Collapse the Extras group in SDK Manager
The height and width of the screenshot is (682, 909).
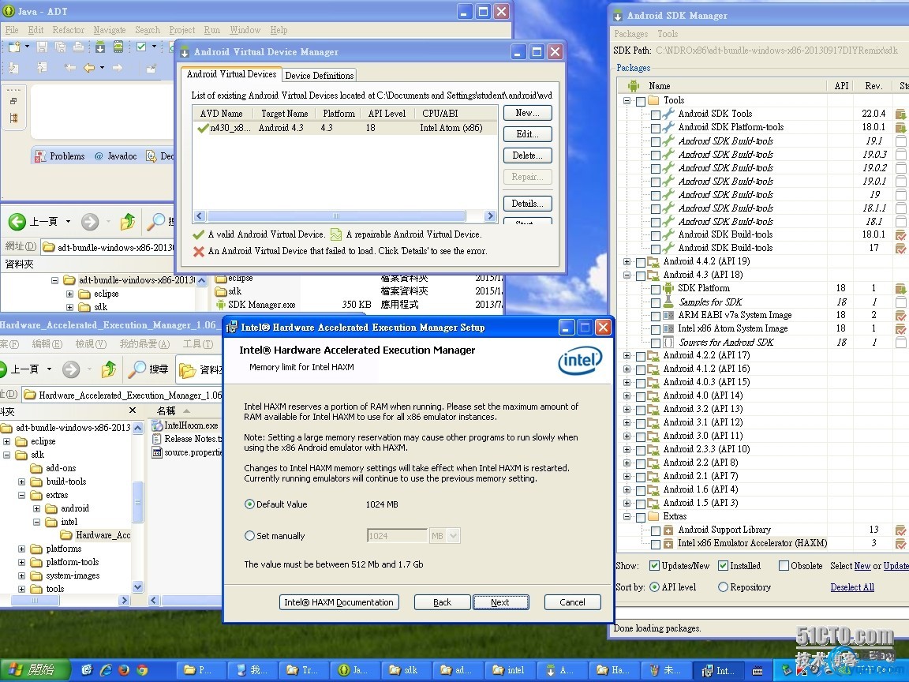[627, 517]
